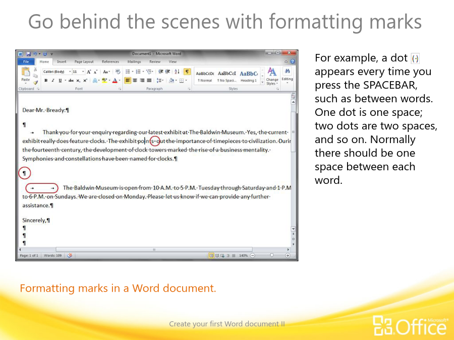Click the Zoom Out minus button
454x340 pixels.
[x=253, y=255]
